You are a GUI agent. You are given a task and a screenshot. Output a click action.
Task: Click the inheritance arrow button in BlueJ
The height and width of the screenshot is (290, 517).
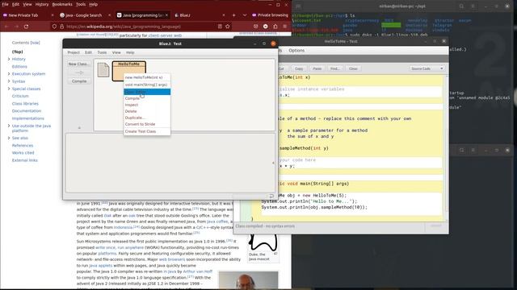click(x=79, y=72)
